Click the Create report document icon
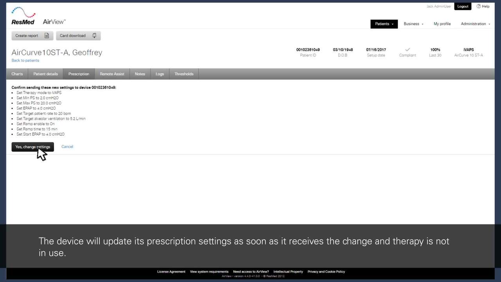The image size is (501, 282). click(47, 36)
